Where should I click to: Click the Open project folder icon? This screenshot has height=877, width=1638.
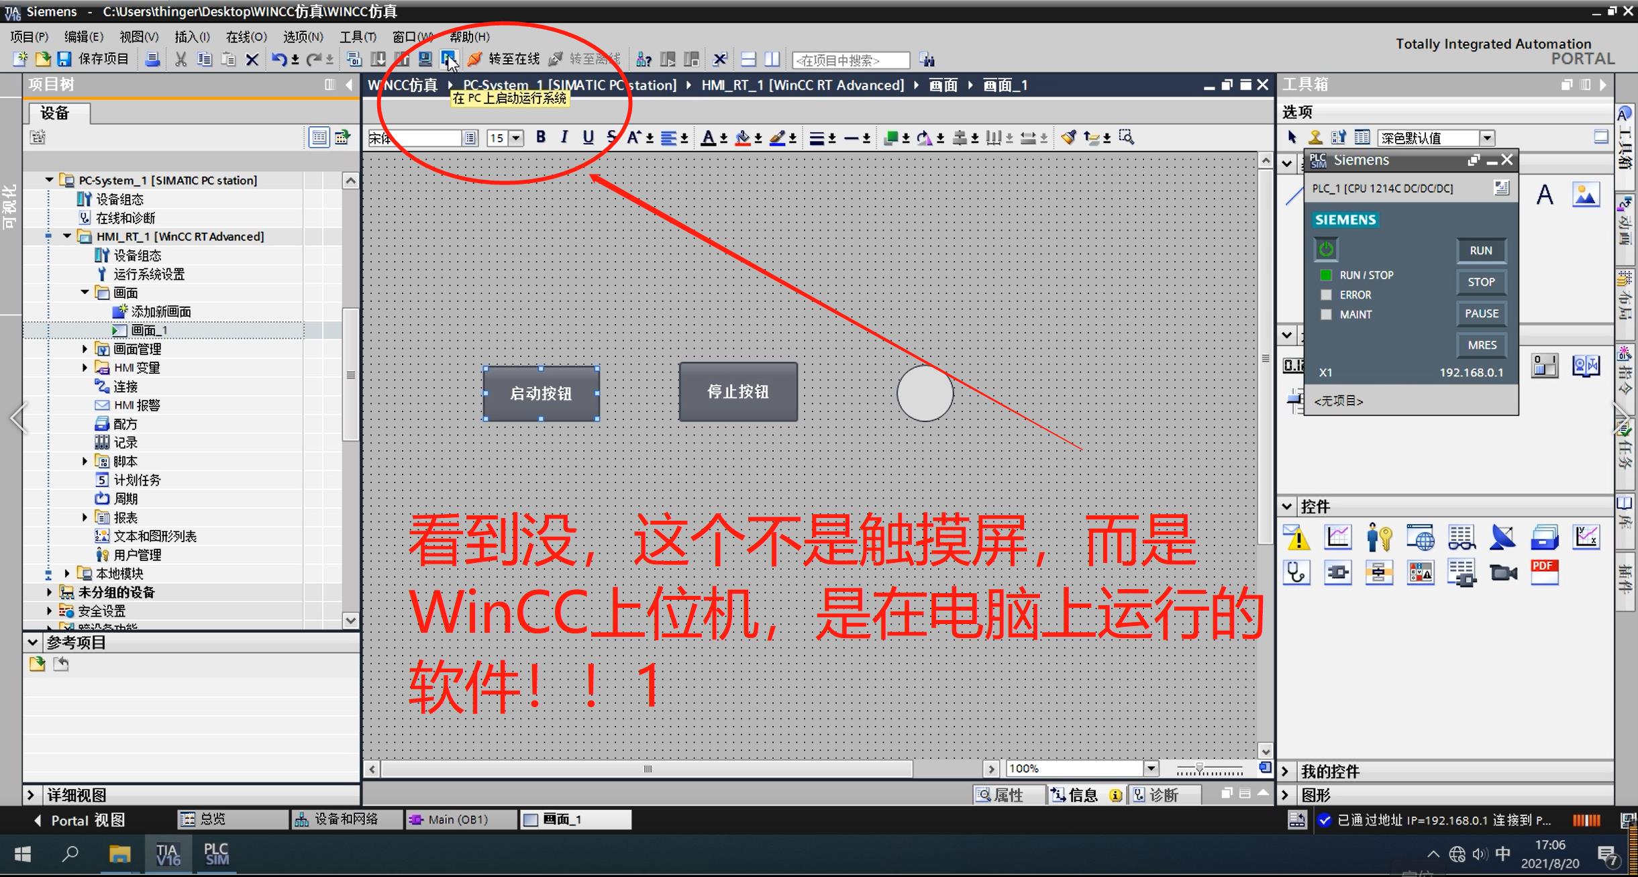pyautogui.click(x=42, y=60)
